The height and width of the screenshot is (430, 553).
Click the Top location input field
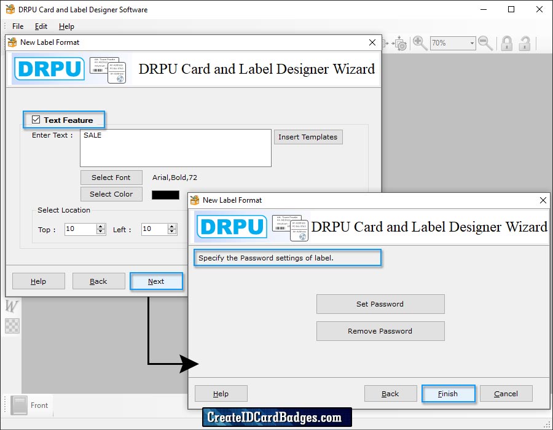pos(80,229)
